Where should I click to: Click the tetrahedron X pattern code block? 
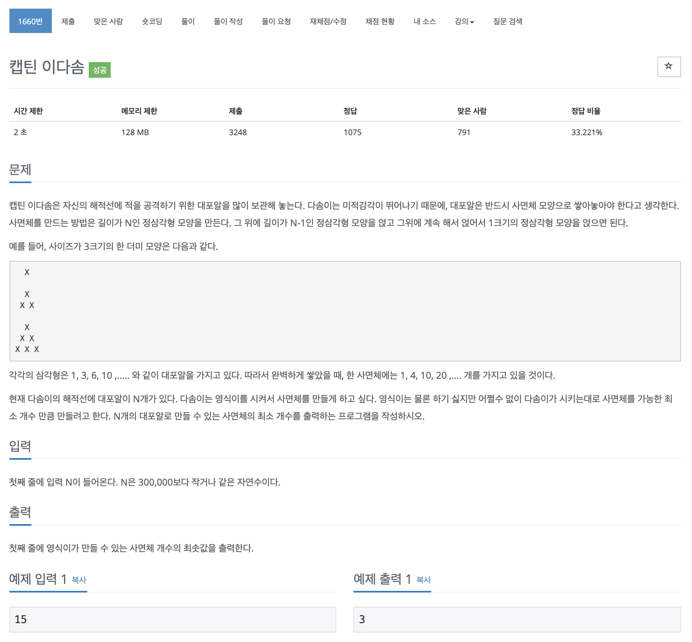tap(345, 311)
